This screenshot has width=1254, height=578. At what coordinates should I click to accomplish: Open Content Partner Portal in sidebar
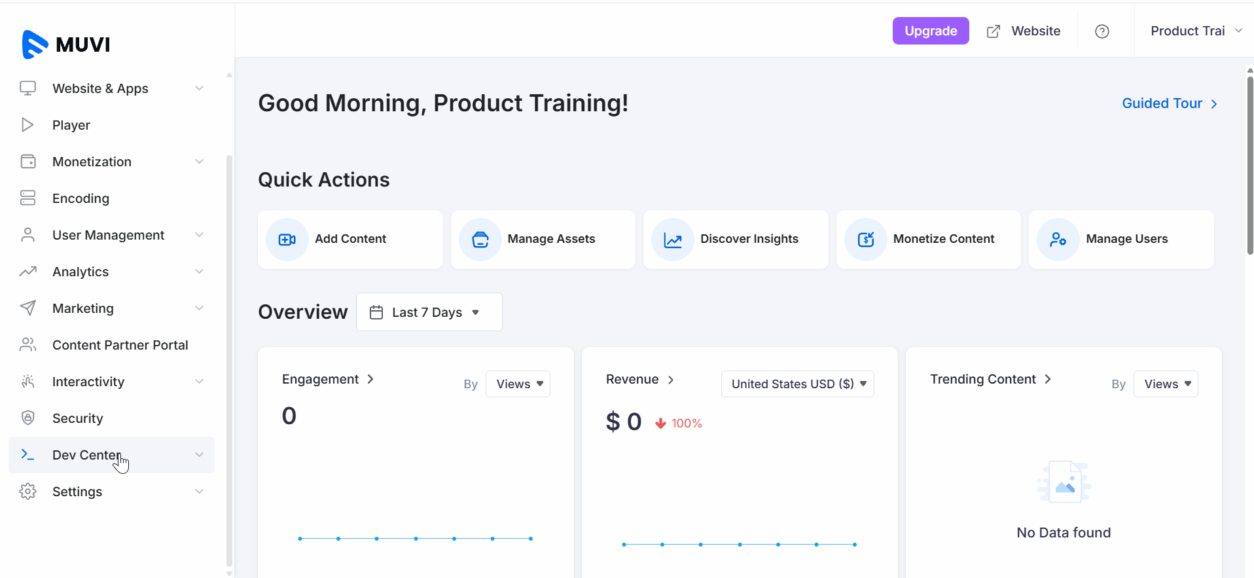120,345
